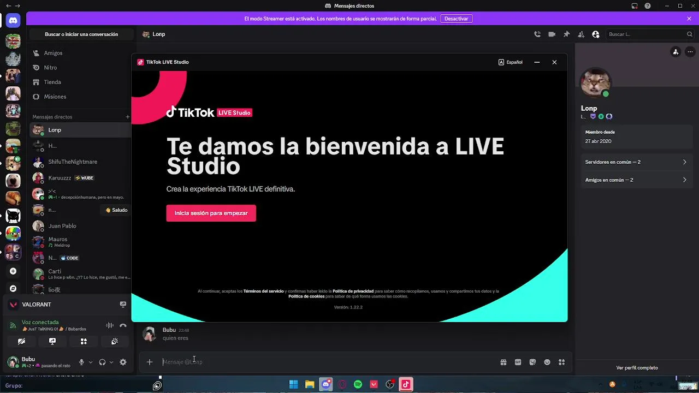This screenshot has width=699, height=393.
Task: Click TikTok LIVE Studio taskbar icon
Action: (406, 385)
